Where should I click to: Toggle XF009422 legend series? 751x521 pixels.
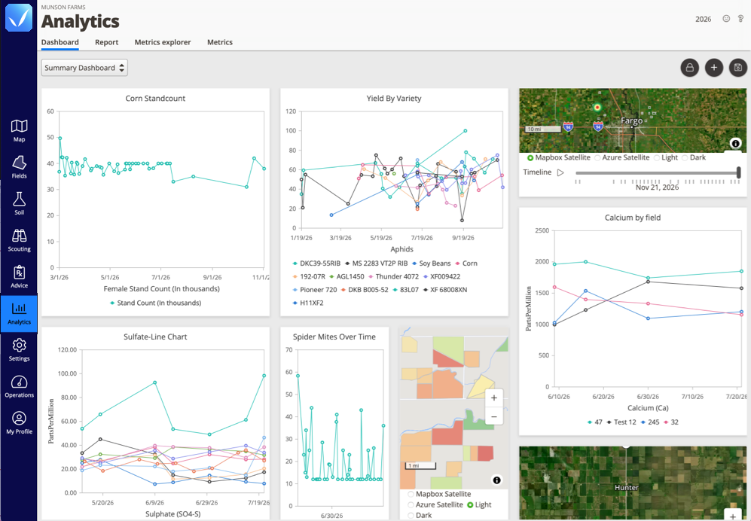[x=441, y=276]
